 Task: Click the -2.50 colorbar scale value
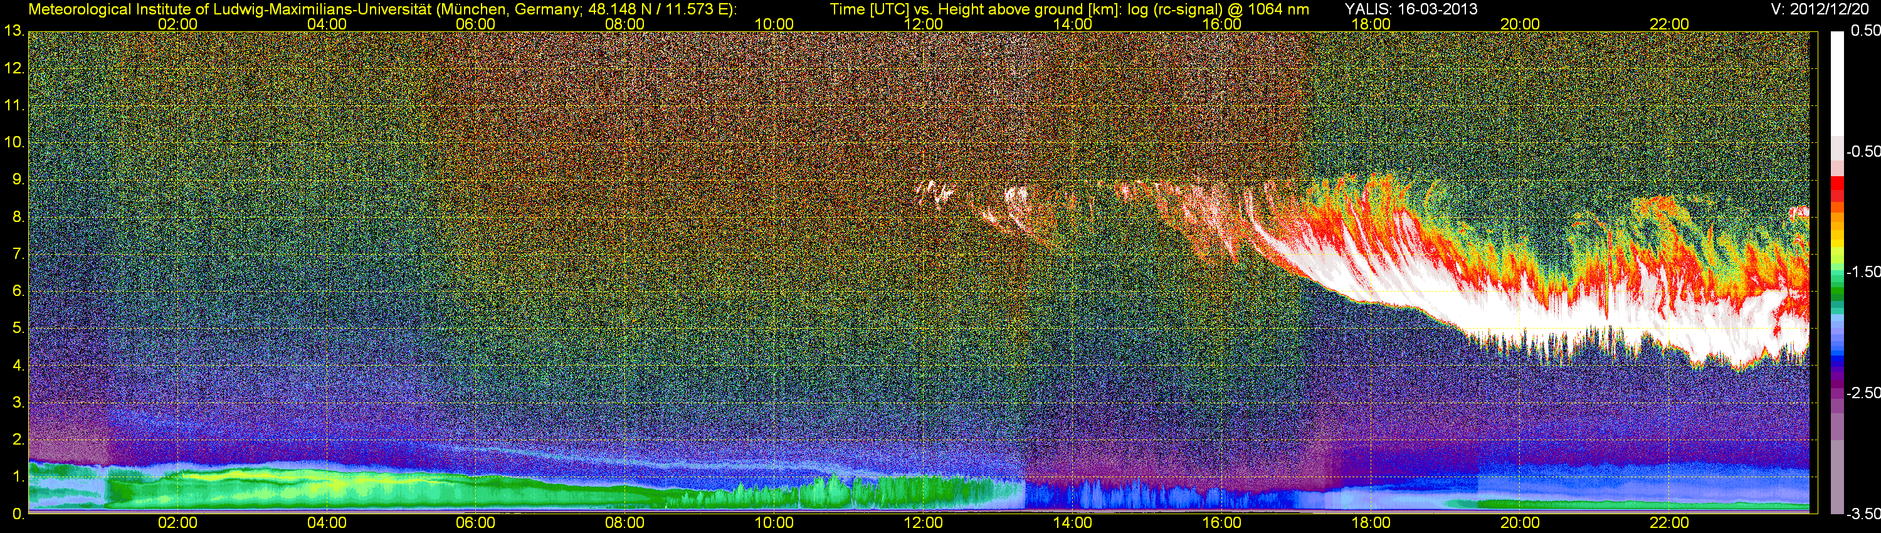click(x=1863, y=393)
